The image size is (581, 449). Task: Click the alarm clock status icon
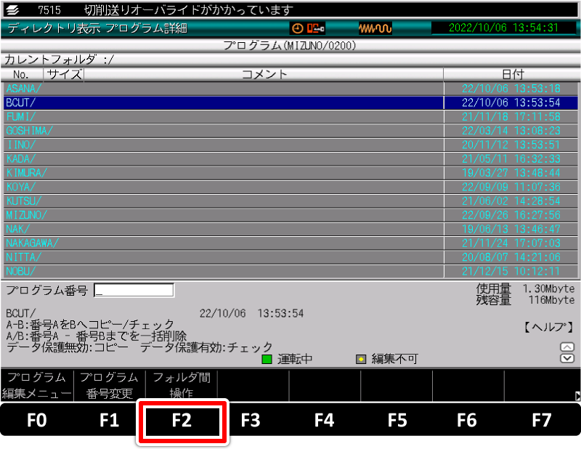[x=297, y=28]
